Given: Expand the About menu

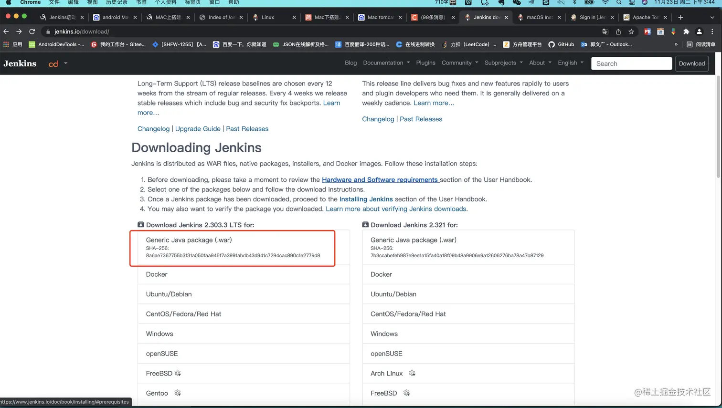Looking at the screenshot, I should pos(540,63).
